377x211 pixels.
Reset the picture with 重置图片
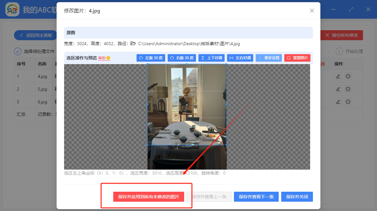click(297, 58)
